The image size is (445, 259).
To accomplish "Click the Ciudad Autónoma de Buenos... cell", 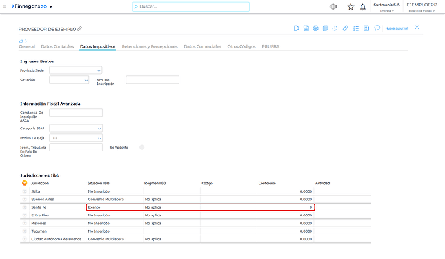I will [58, 239].
